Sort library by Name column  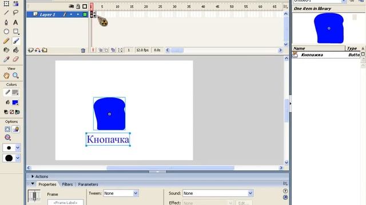[x=319, y=48]
